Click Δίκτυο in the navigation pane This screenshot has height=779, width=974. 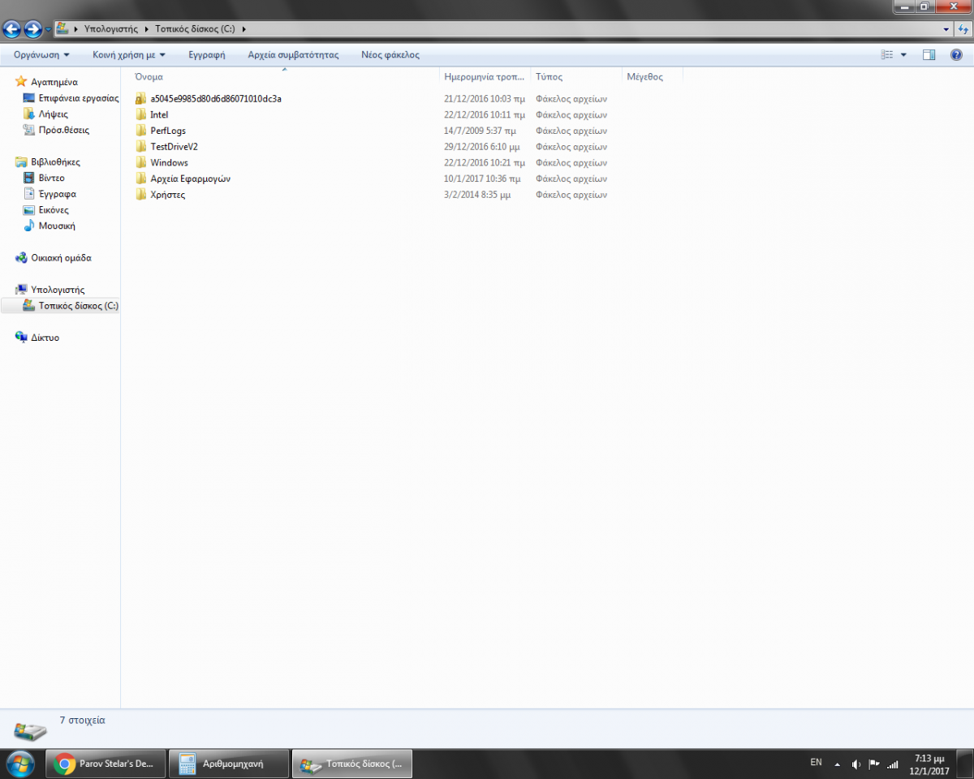(x=45, y=338)
